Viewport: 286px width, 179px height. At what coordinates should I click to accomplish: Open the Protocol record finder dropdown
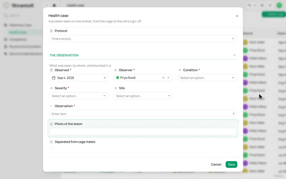pyautogui.click(x=143, y=38)
